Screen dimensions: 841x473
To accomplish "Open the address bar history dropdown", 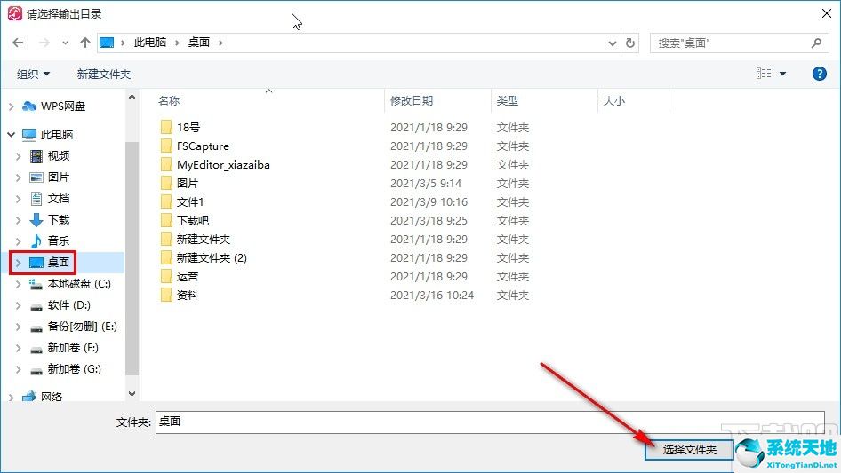I will 612,43.
